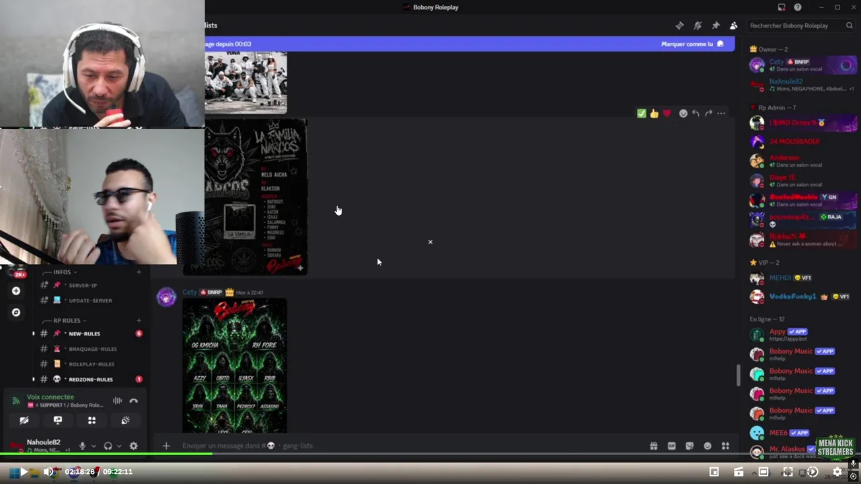Screen dimensions: 861x484
Task: Open the Discord help question mark
Action: click(x=798, y=7)
